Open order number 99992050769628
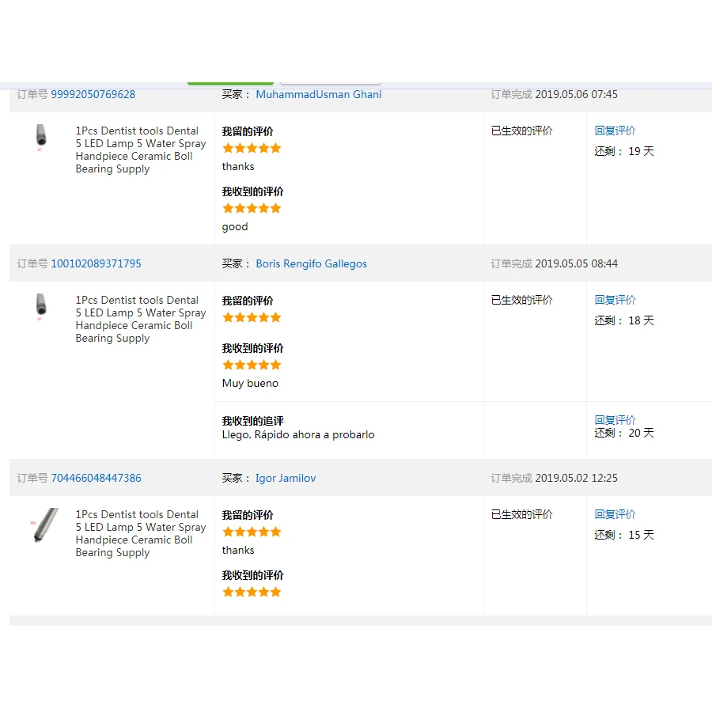Viewport: 712px width, 712px height. click(93, 94)
